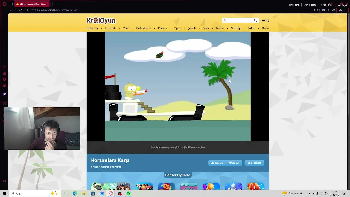Open Task View in taskbar

point(66,193)
